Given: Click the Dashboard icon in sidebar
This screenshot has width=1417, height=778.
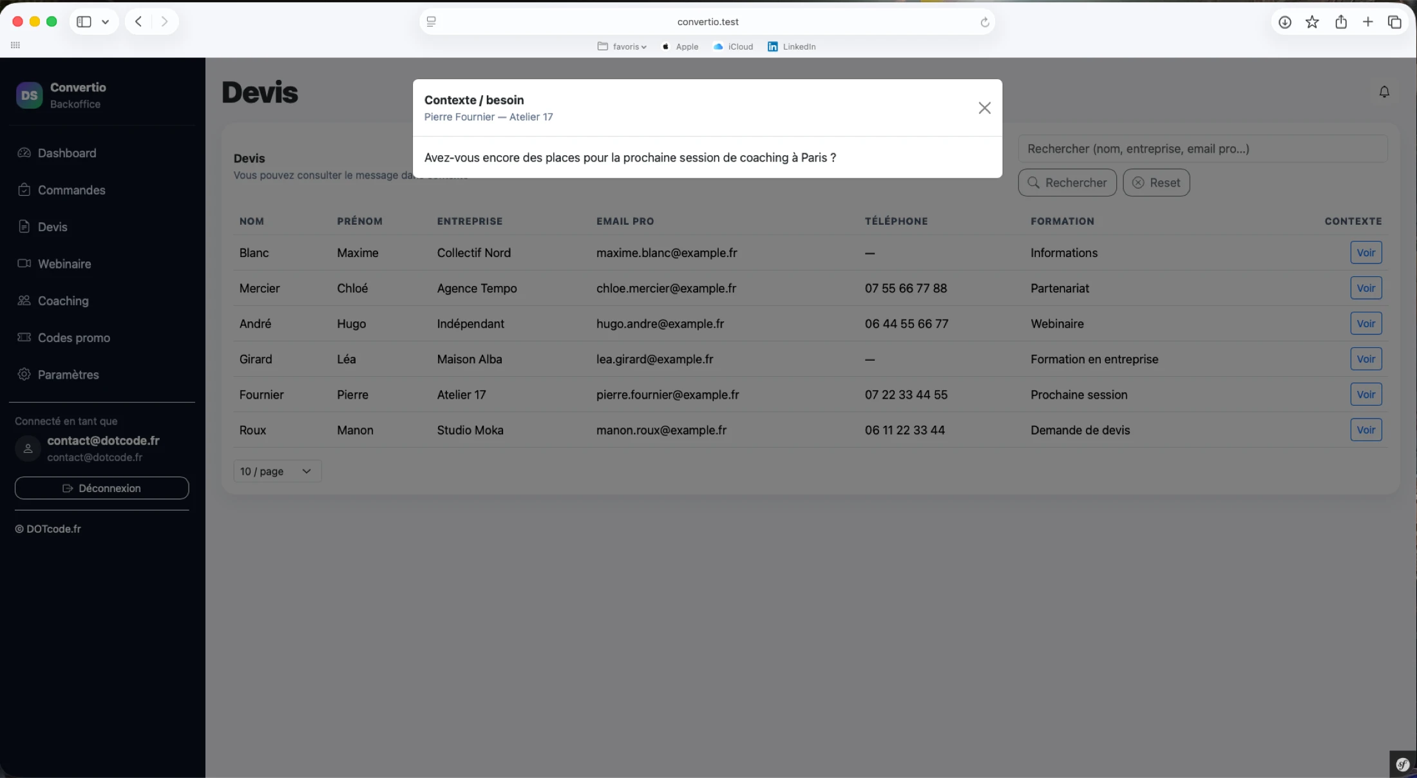Looking at the screenshot, I should (x=24, y=153).
